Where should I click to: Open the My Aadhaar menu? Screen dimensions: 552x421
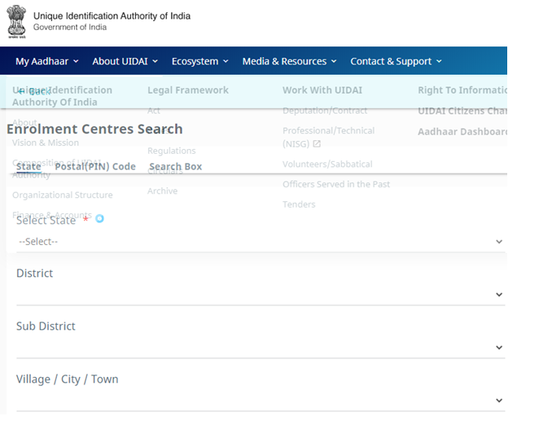[x=47, y=61]
